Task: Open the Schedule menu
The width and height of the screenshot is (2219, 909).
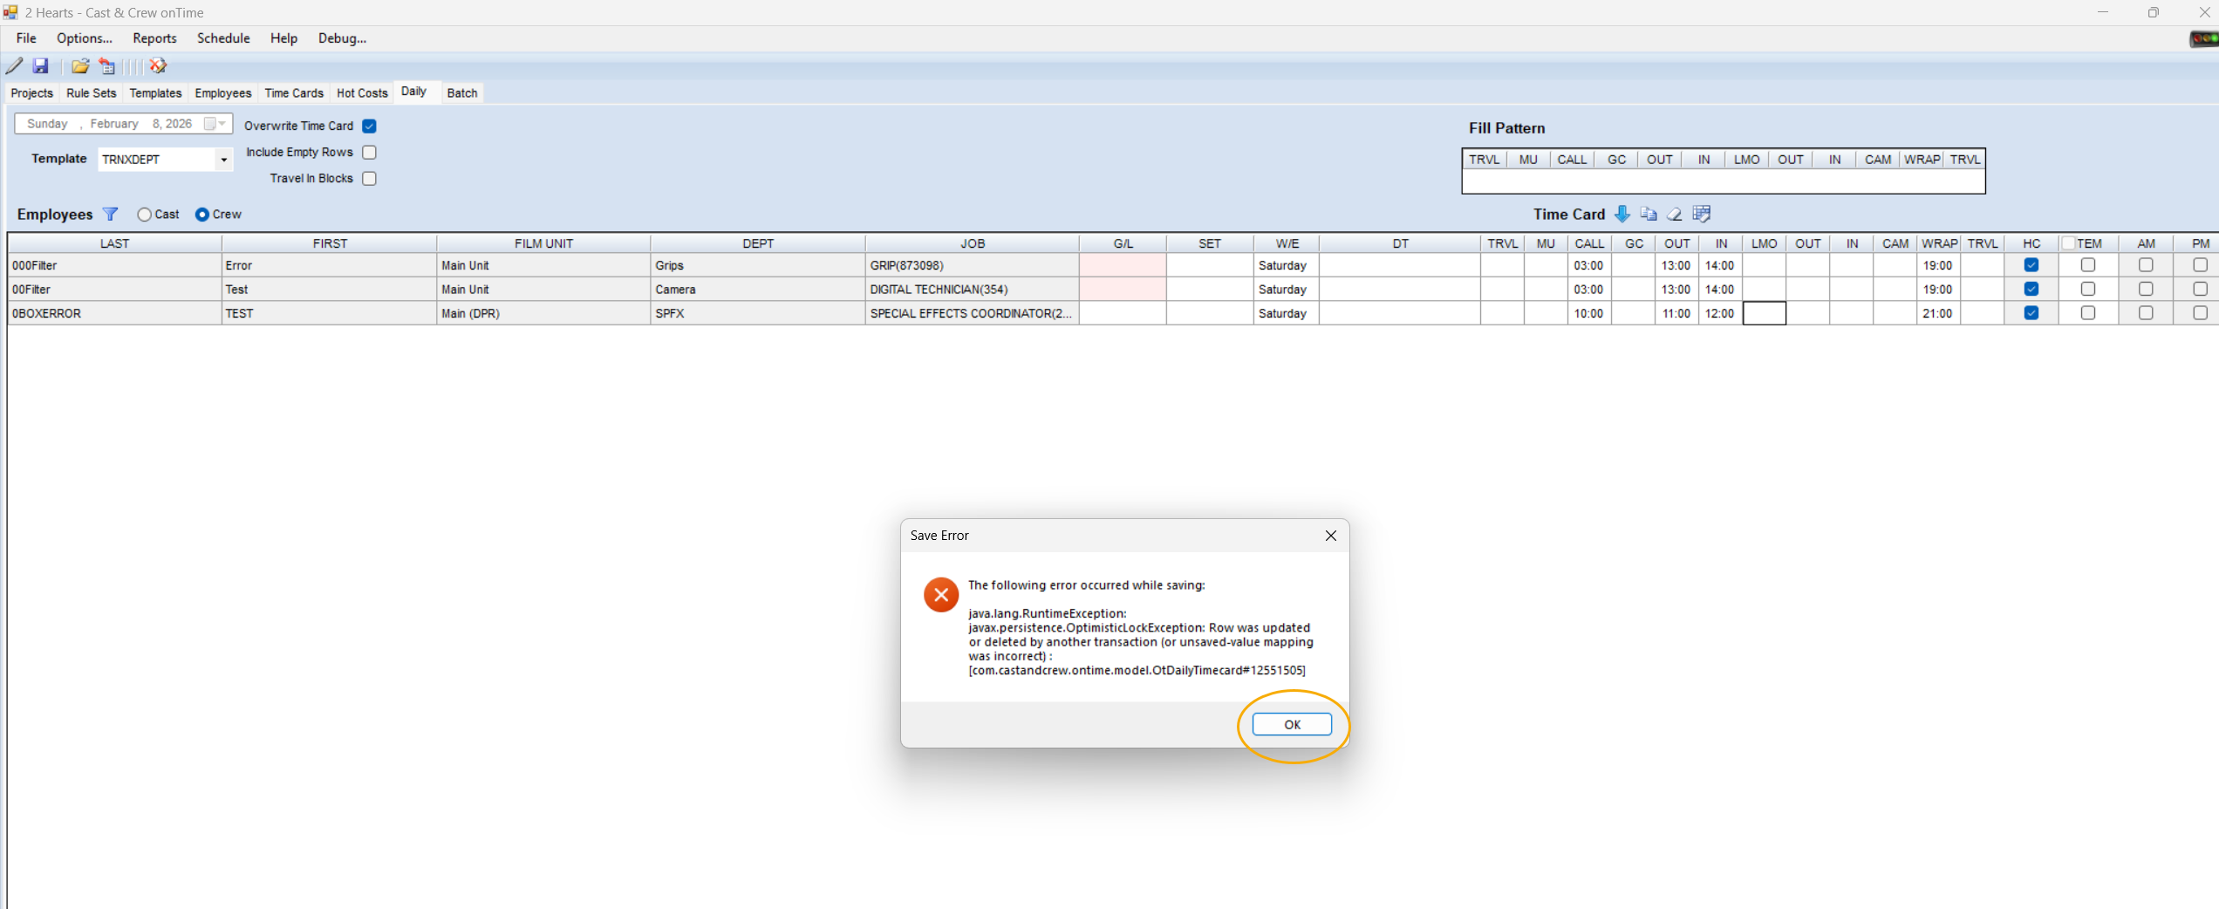Action: tap(223, 38)
